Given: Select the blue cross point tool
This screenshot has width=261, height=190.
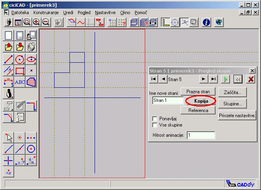Looking at the screenshot, I should (8, 161).
